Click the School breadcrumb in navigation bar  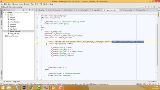click(4, 7)
